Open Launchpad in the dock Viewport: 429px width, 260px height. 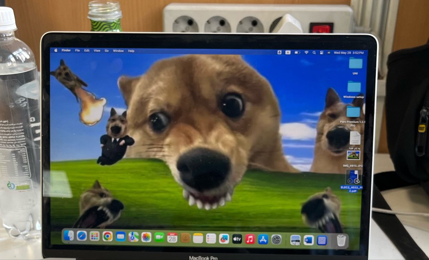(x=95, y=236)
